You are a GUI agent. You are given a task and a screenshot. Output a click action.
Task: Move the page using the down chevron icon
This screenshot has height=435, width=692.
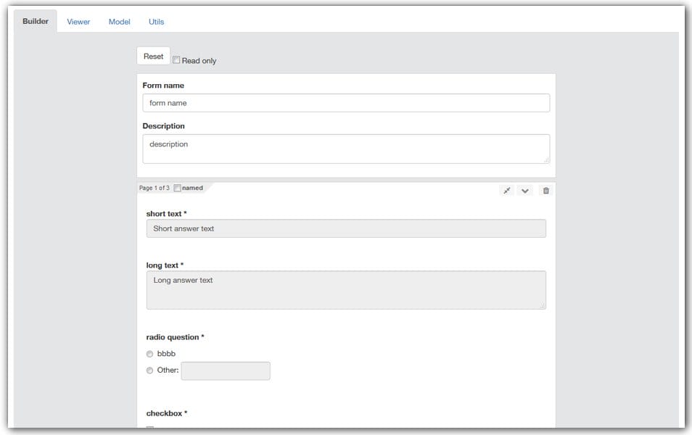[x=527, y=190]
